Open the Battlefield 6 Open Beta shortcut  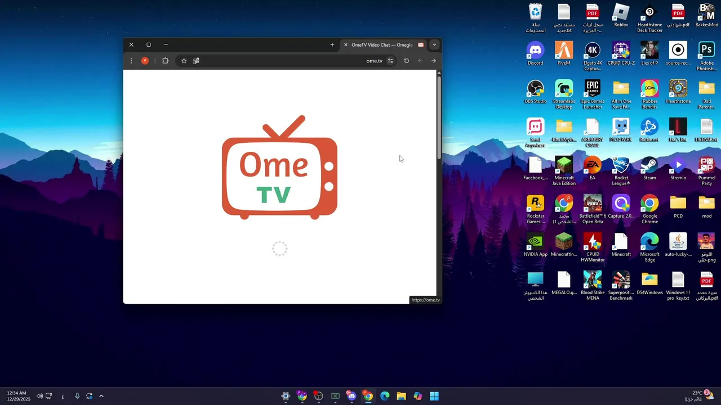(593, 209)
